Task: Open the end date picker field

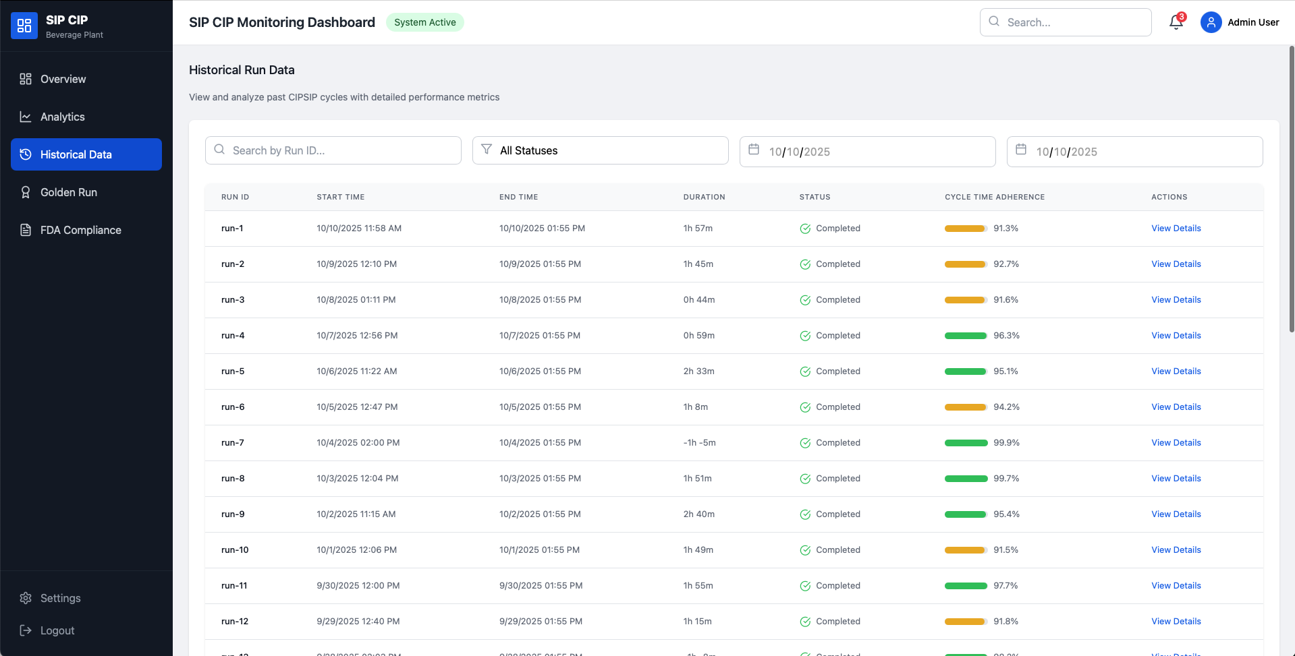Action: (1134, 152)
